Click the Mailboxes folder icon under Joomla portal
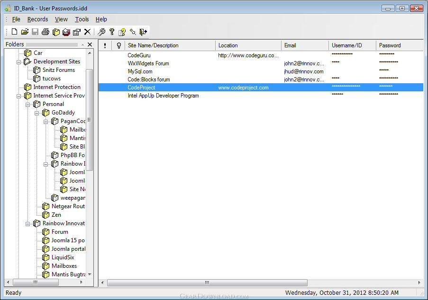 [46, 266]
